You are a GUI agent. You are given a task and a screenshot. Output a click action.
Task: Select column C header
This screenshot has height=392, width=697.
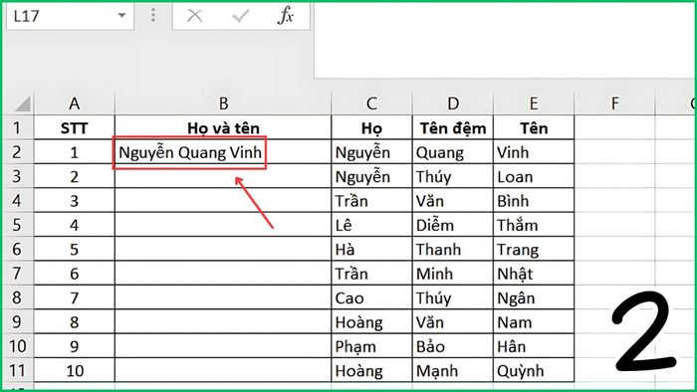371,103
